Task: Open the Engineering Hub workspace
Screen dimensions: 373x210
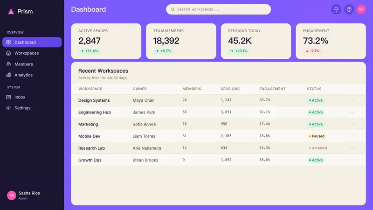Action: (x=95, y=112)
